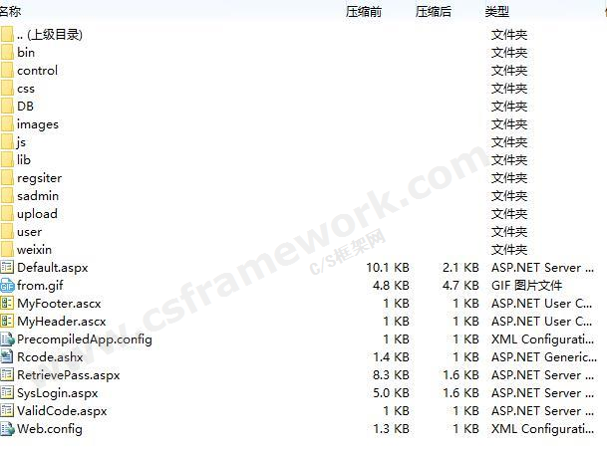Sort by 名称 column header
Screen dimensions: 607x451
coord(10,12)
